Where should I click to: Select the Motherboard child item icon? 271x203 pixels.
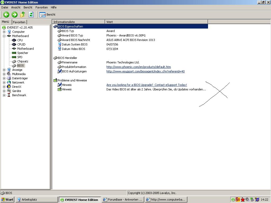(14, 49)
